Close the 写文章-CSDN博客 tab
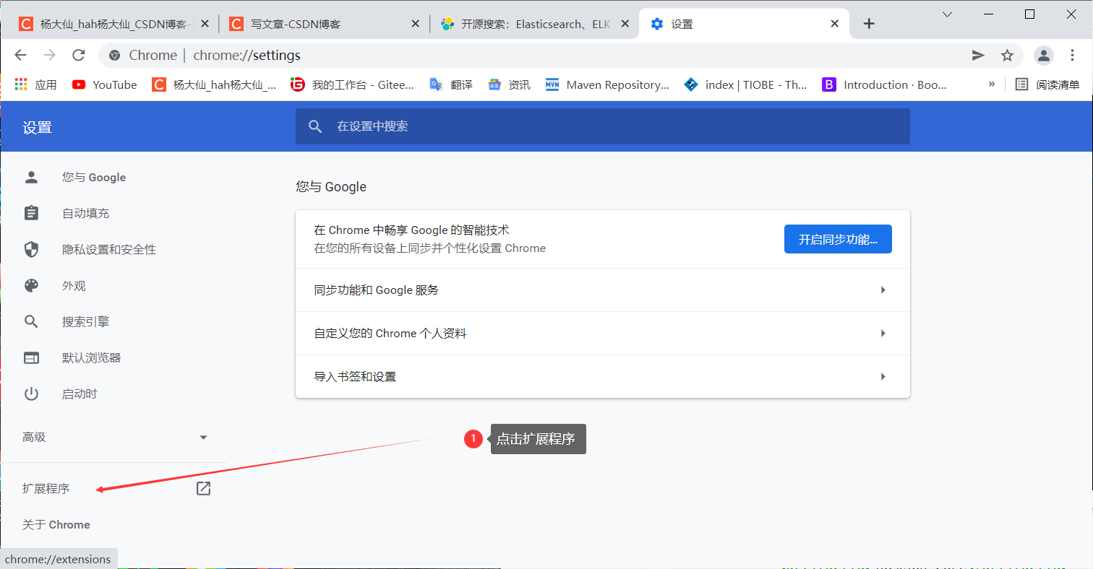1093x569 pixels. 415,24
